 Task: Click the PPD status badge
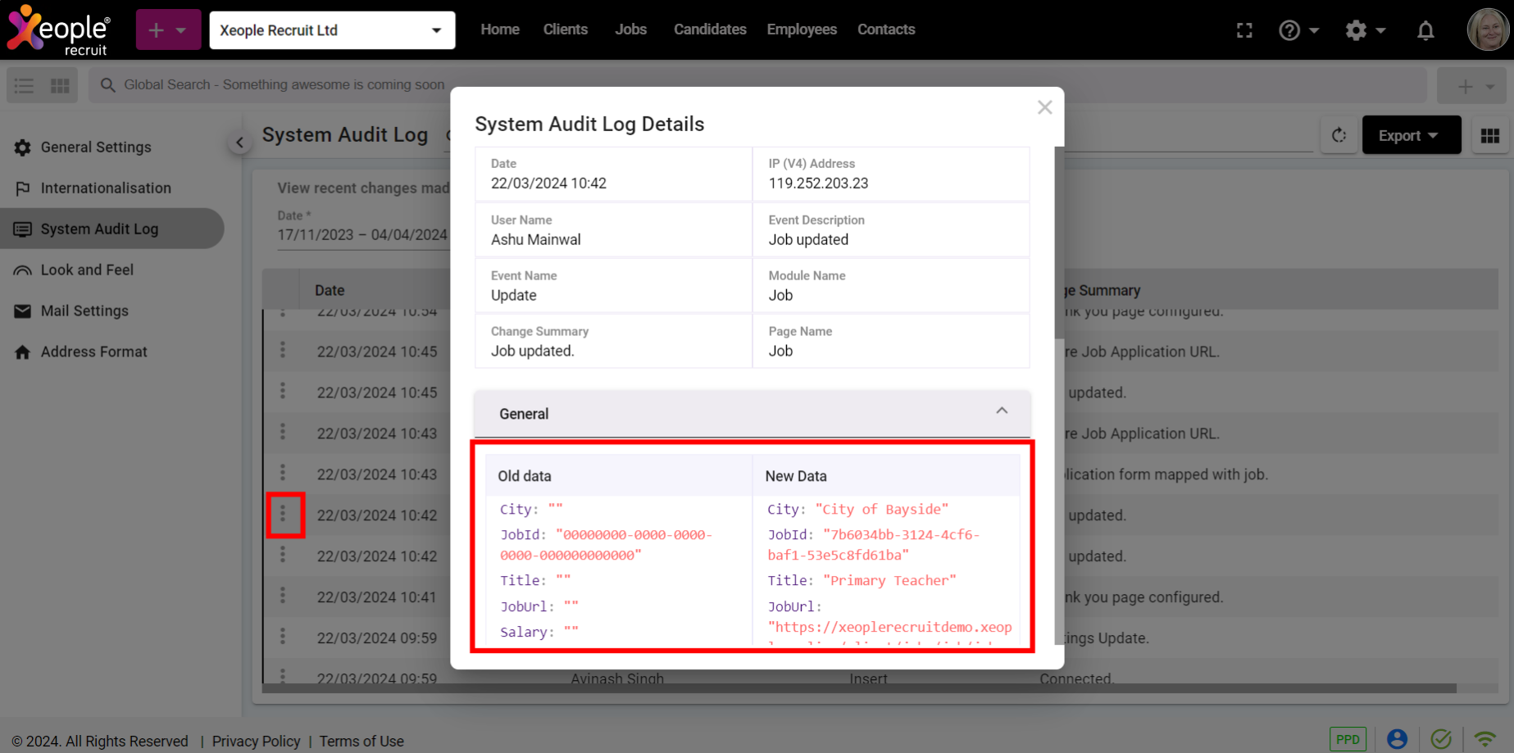(x=1348, y=739)
